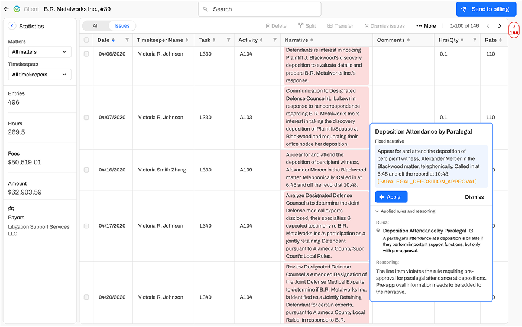Open the All matters dropdown

coord(40,52)
